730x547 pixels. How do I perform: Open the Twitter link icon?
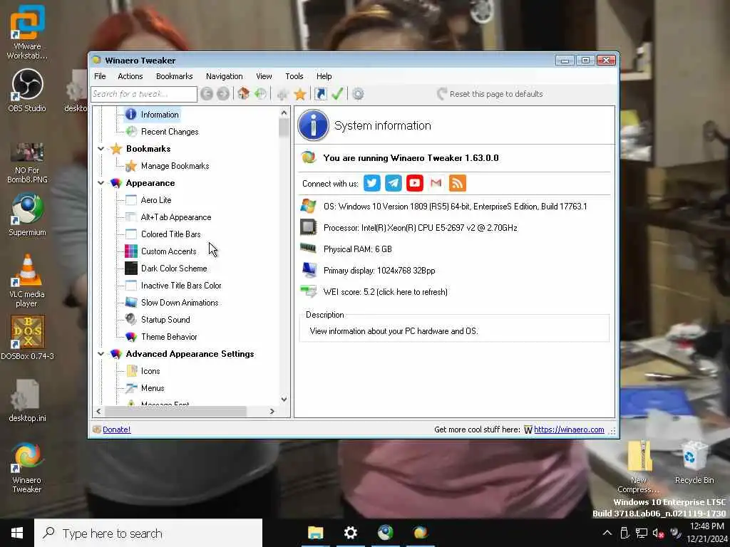(x=371, y=183)
